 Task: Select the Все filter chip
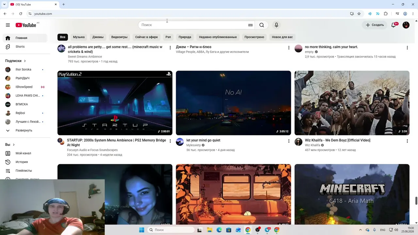tap(63, 37)
